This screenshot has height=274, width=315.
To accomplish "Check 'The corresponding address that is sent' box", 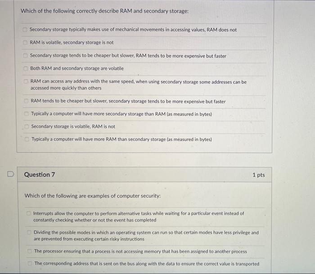I will click(x=30, y=264).
